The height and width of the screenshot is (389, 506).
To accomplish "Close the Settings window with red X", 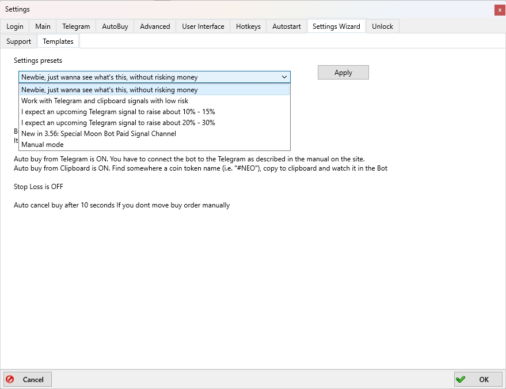I will click(x=499, y=10).
